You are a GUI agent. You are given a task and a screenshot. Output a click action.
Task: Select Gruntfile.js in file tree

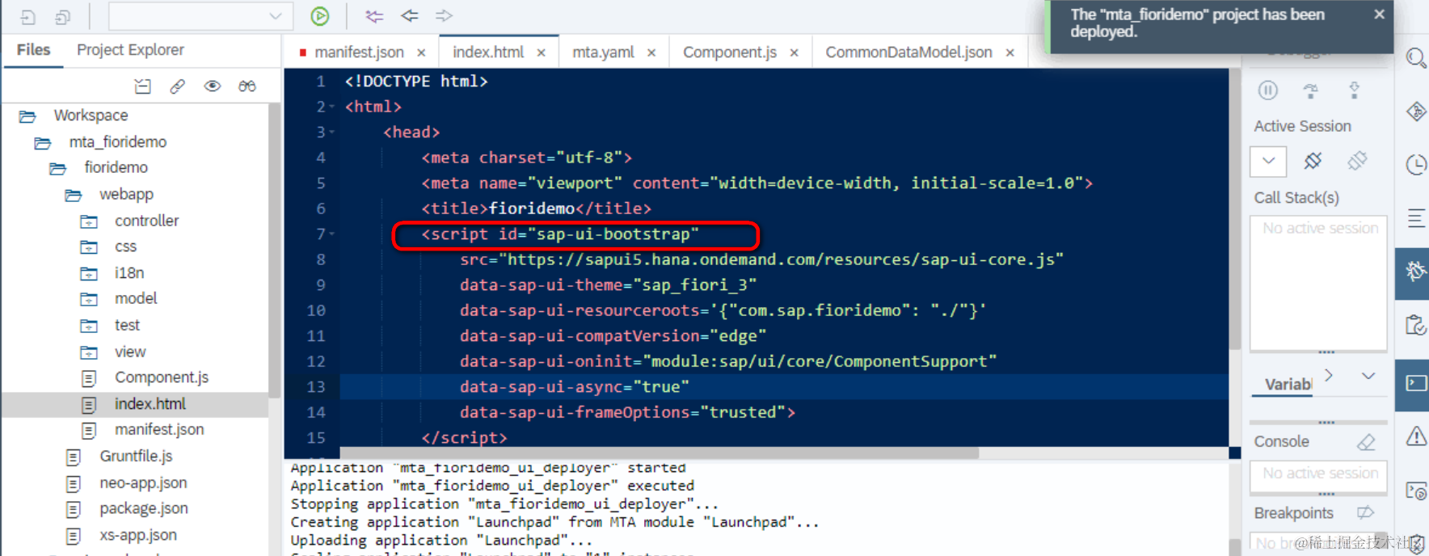tap(136, 456)
